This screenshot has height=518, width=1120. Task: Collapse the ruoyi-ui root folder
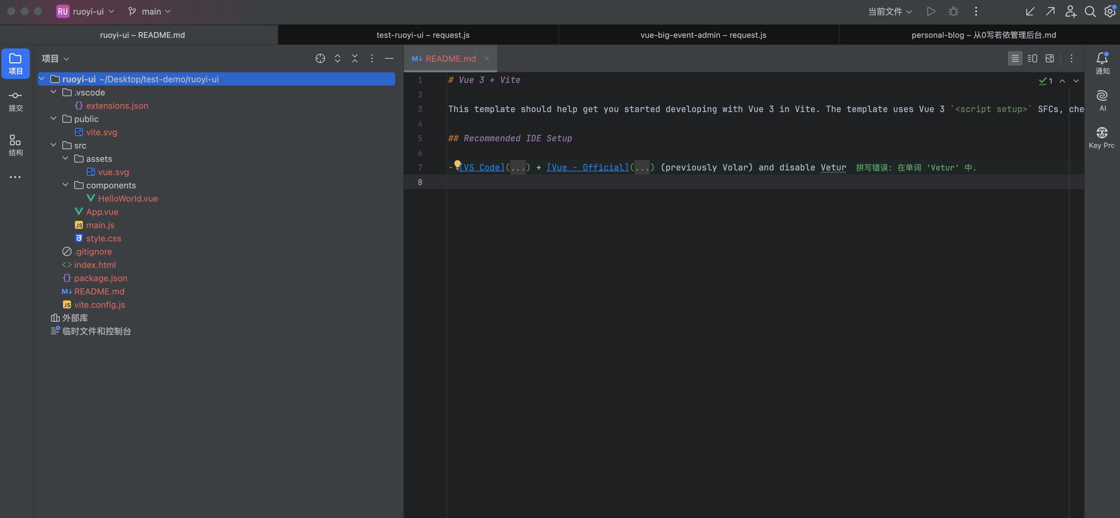[42, 79]
